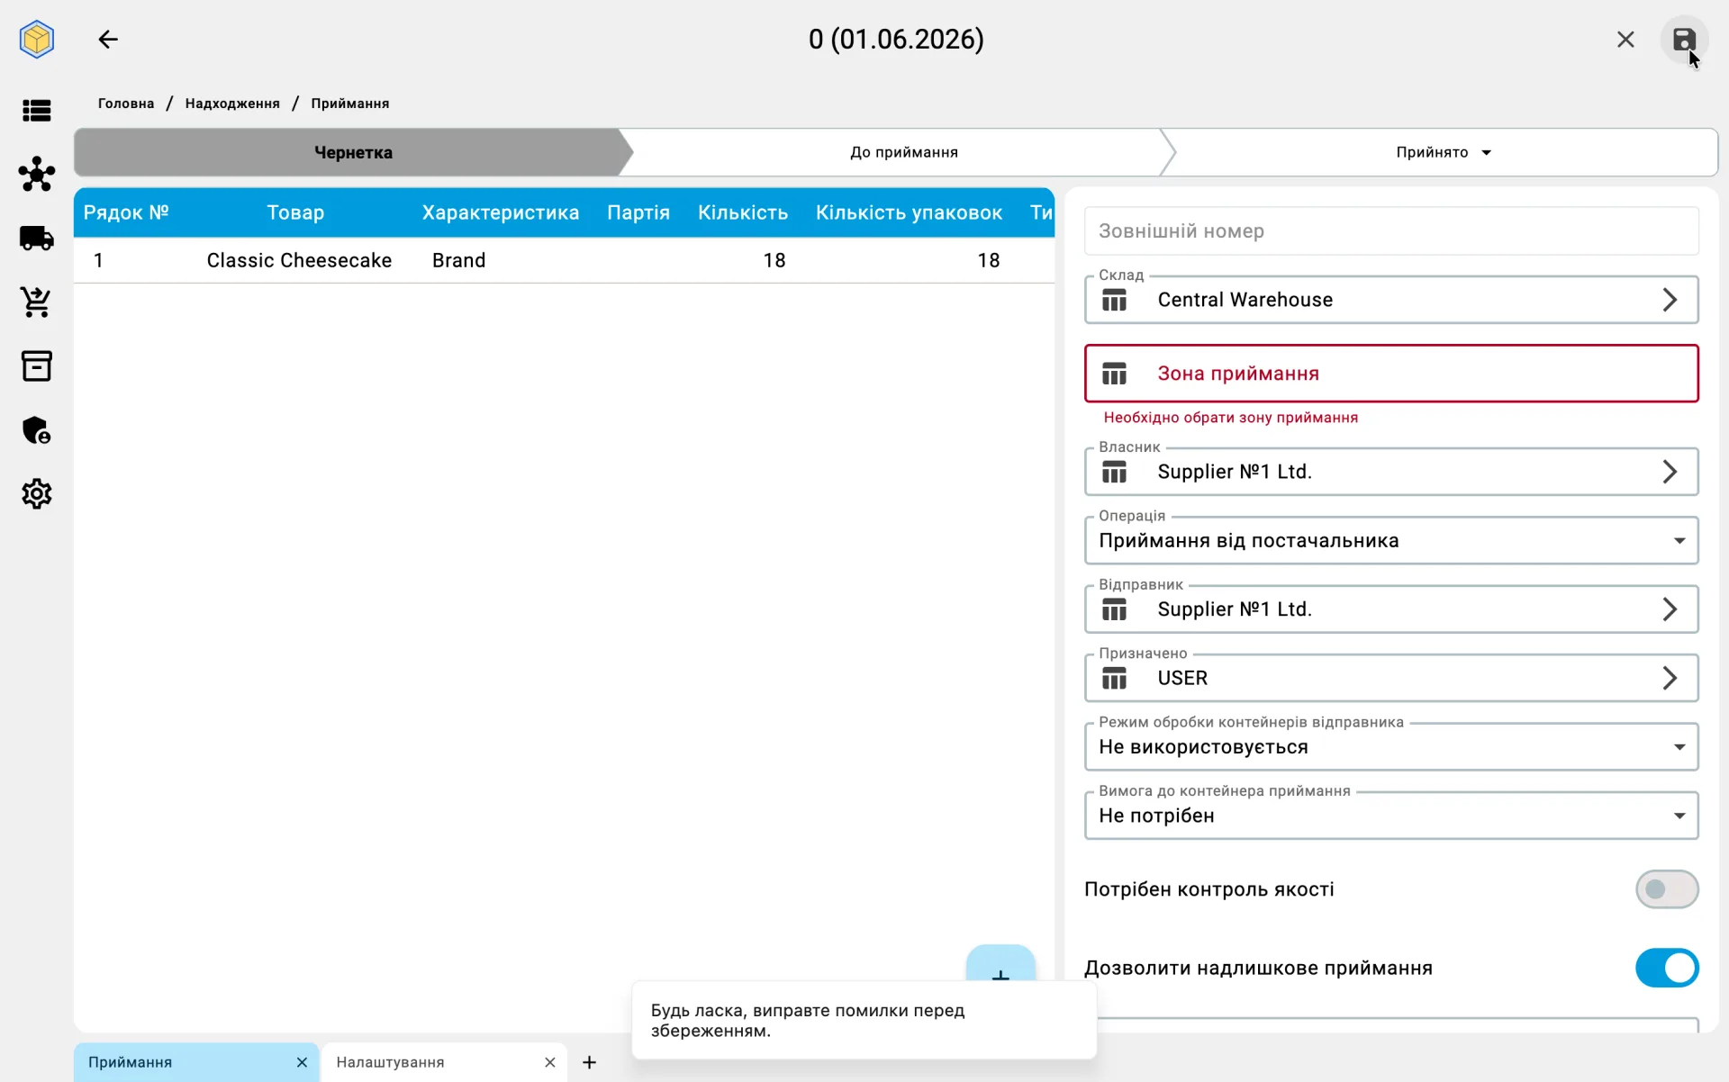
Task: Click the table icon in Призначено field
Action: (x=1114, y=678)
